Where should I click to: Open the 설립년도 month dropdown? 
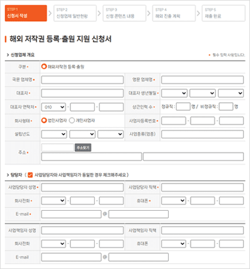click(x=82, y=134)
